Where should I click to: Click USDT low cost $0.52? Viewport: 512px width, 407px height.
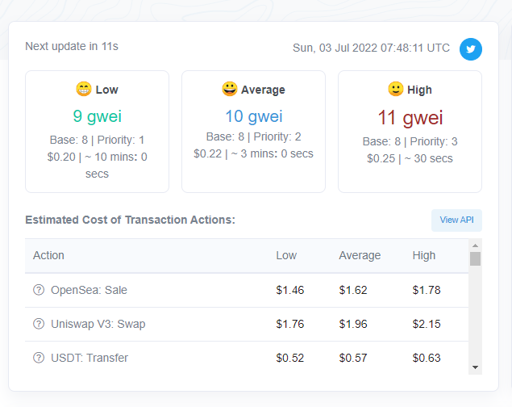290,358
